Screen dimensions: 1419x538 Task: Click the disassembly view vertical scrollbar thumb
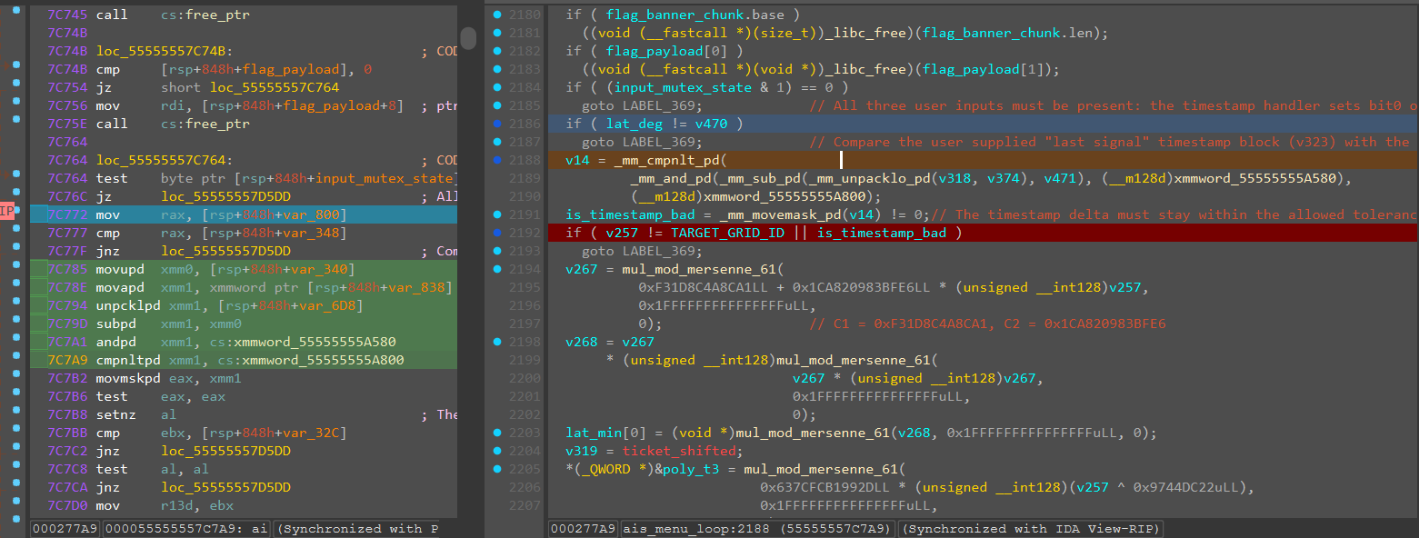pos(468,38)
